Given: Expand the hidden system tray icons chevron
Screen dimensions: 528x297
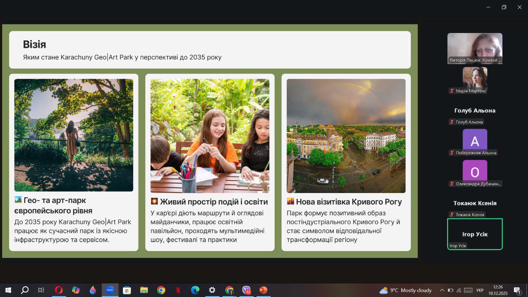Looking at the screenshot, I should point(442,290).
